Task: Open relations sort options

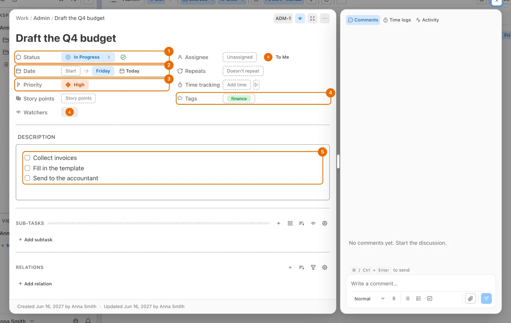Action: click(301, 268)
